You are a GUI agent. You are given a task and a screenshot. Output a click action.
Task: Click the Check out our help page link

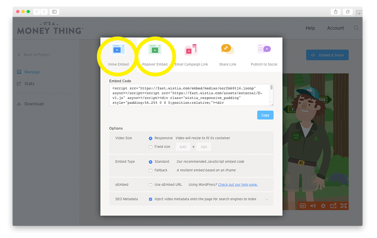[238, 185]
